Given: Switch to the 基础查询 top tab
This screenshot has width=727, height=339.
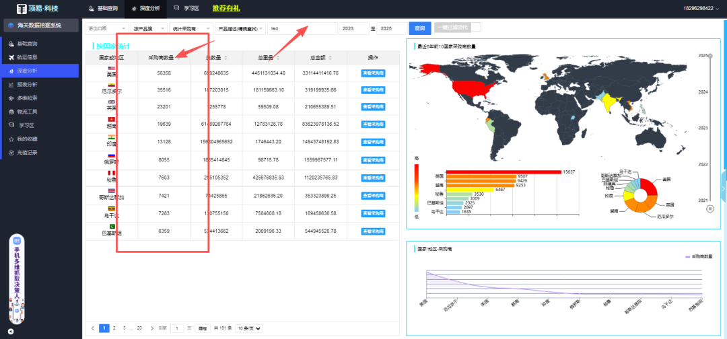Looking at the screenshot, I should (105, 9).
